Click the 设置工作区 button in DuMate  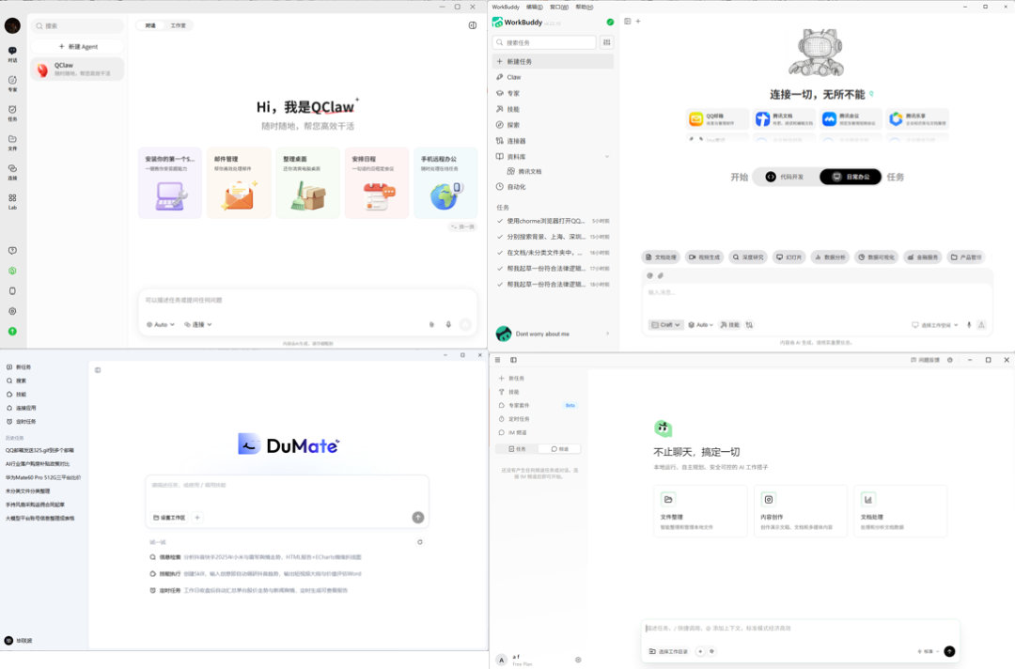[169, 518]
